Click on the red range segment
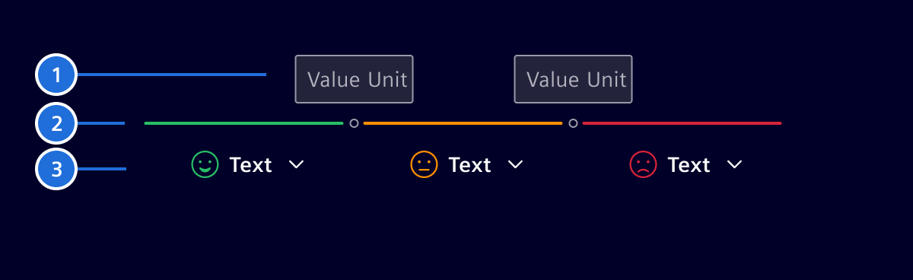913x280 pixels. tap(682, 123)
